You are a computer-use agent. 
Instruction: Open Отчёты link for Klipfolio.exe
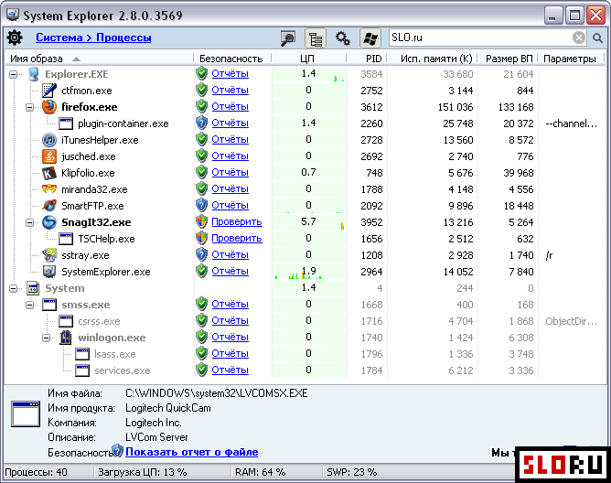(x=230, y=172)
